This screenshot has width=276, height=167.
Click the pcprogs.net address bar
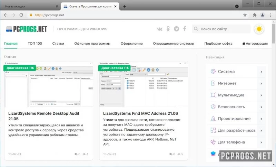click(x=134, y=15)
